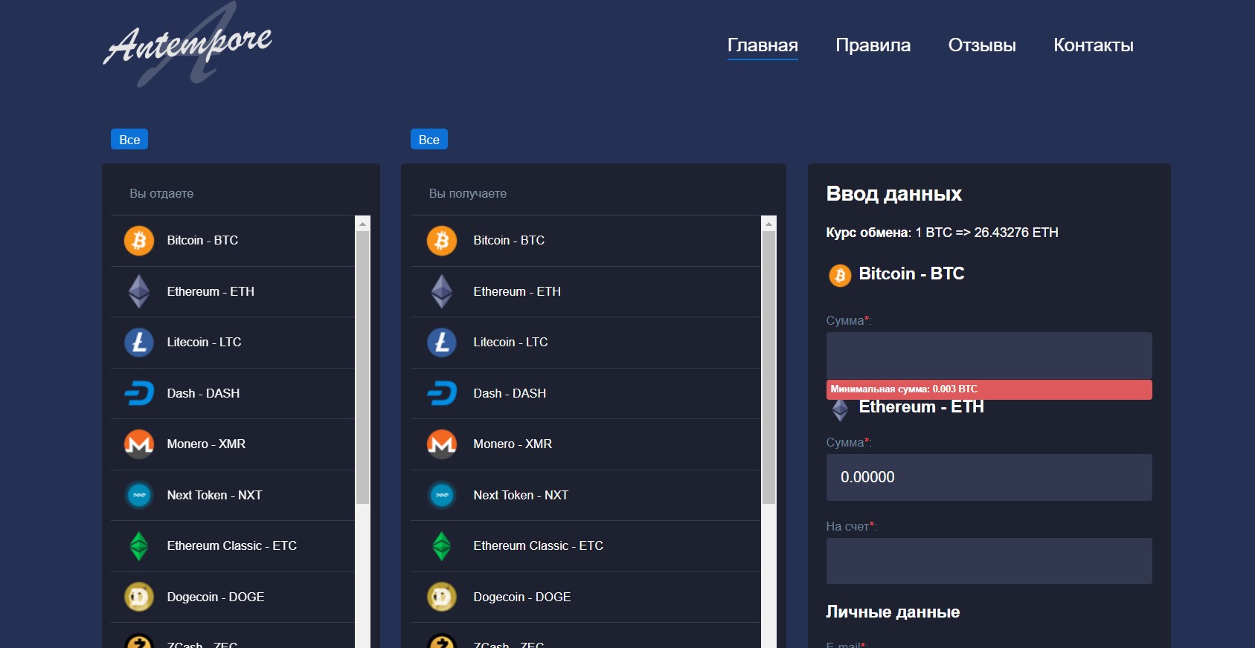Click the minimum amount 0.003 BTC warning
This screenshot has width=1255, height=648.
coord(989,389)
